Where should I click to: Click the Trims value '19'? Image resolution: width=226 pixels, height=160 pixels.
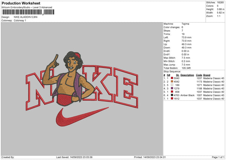[x=183, y=34]
